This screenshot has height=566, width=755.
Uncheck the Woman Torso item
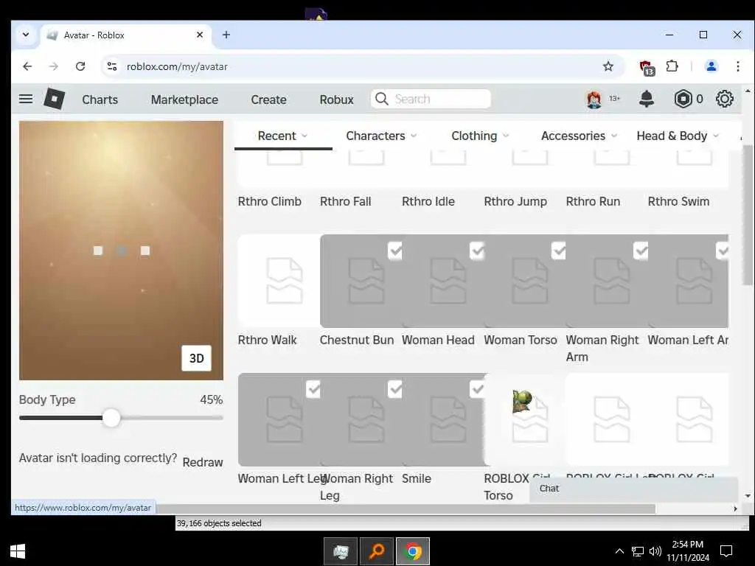click(559, 251)
